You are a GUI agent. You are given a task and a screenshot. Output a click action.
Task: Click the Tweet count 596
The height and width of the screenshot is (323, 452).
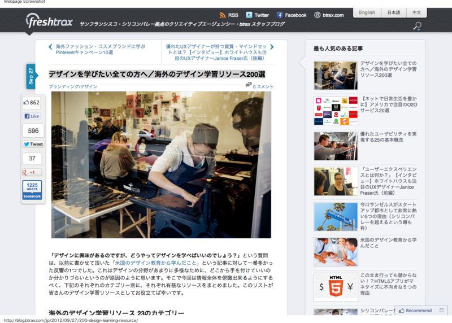click(x=33, y=131)
